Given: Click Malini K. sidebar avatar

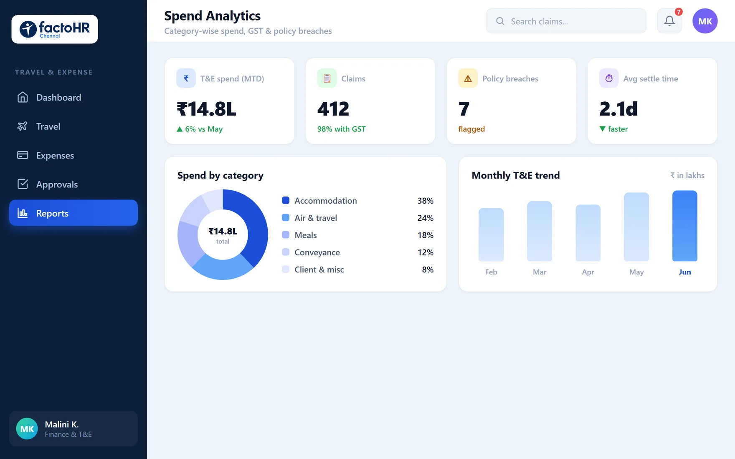Looking at the screenshot, I should coord(27,429).
